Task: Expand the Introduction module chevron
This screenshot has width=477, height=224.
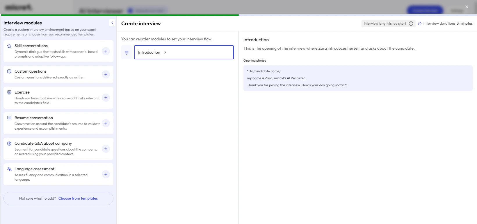Action: (x=165, y=52)
